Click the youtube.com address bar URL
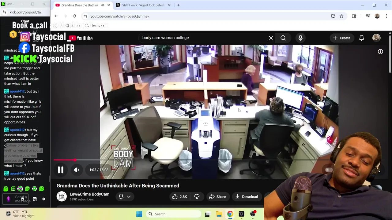 pos(120,16)
